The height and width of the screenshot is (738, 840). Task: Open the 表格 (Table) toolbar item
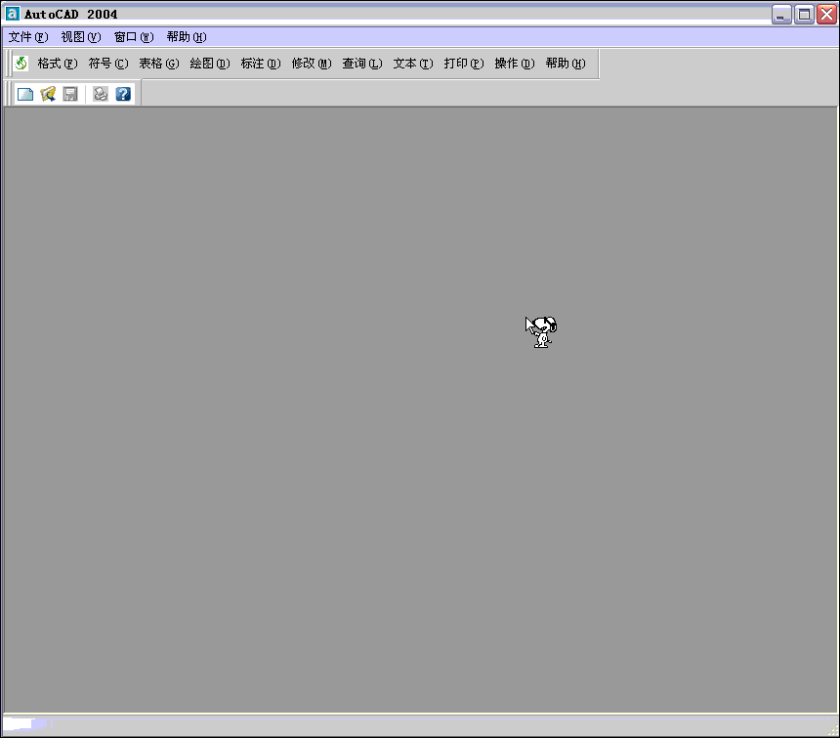(158, 63)
